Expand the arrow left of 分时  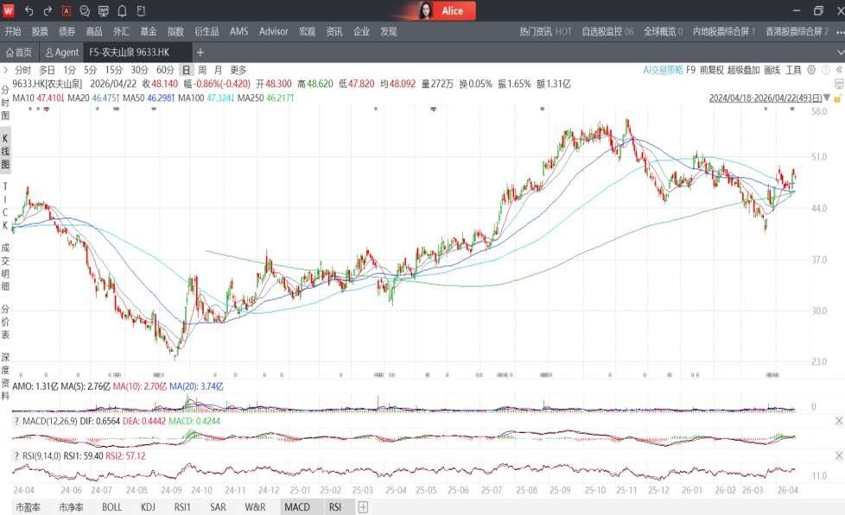(x=7, y=70)
